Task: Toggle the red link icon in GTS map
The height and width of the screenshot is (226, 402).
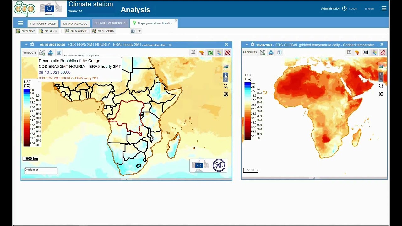Action: [383, 52]
